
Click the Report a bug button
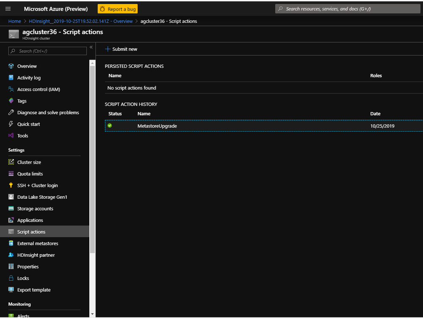point(118,9)
